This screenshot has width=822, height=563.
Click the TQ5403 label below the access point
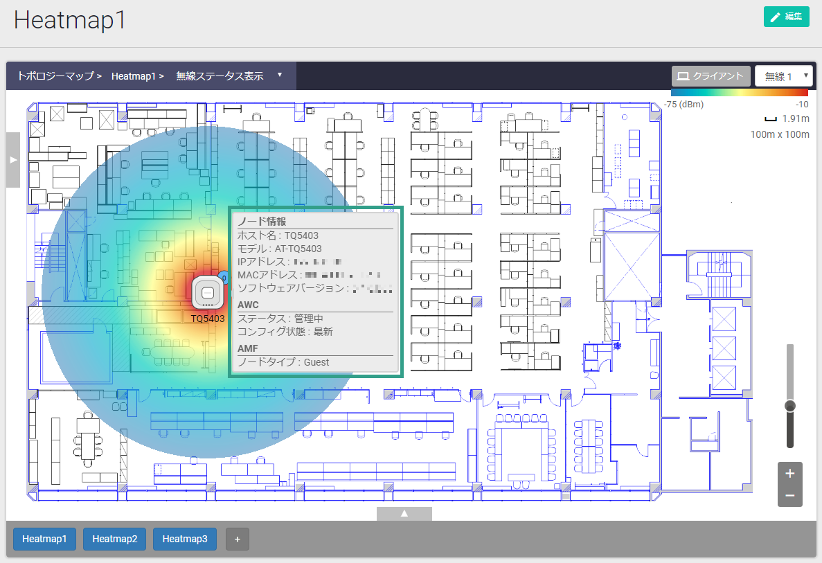(208, 319)
